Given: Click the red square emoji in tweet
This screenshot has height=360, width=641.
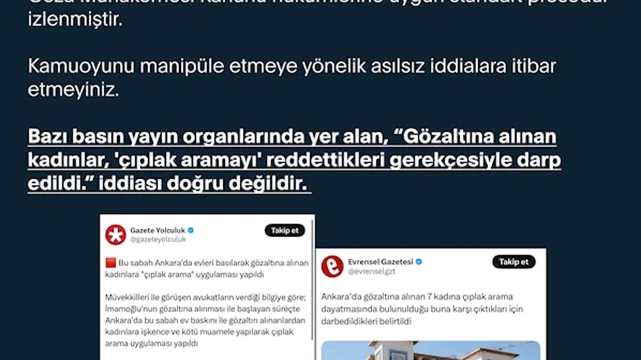Looking at the screenshot, I should click(111, 263).
